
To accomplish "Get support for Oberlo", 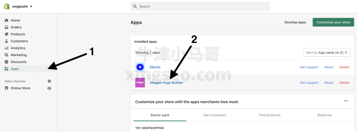I will 309,67.
